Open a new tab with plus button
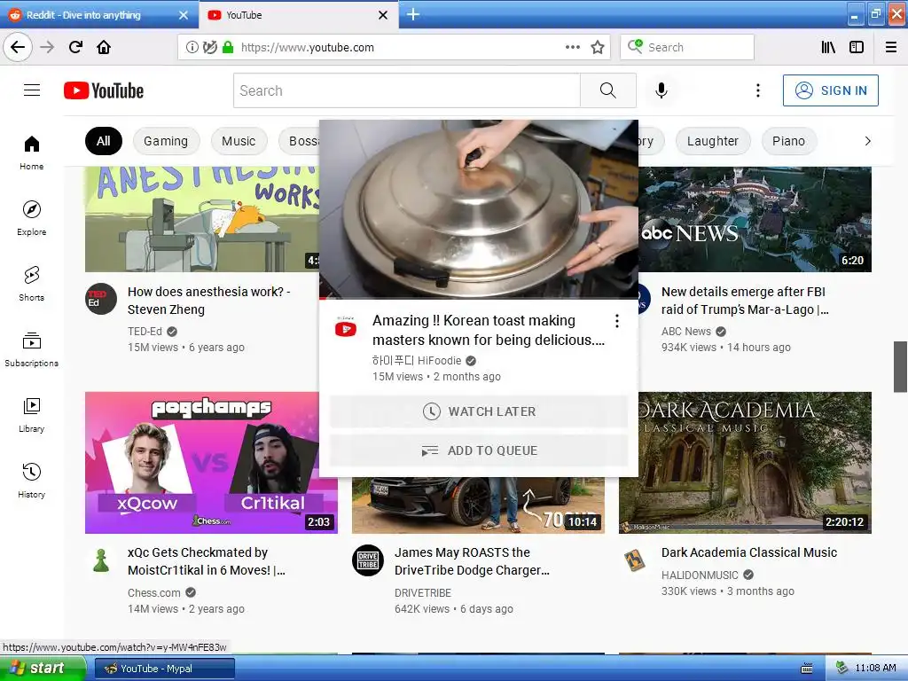Image resolution: width=908 pixels, height=681 pixels. tap(413, 14)
